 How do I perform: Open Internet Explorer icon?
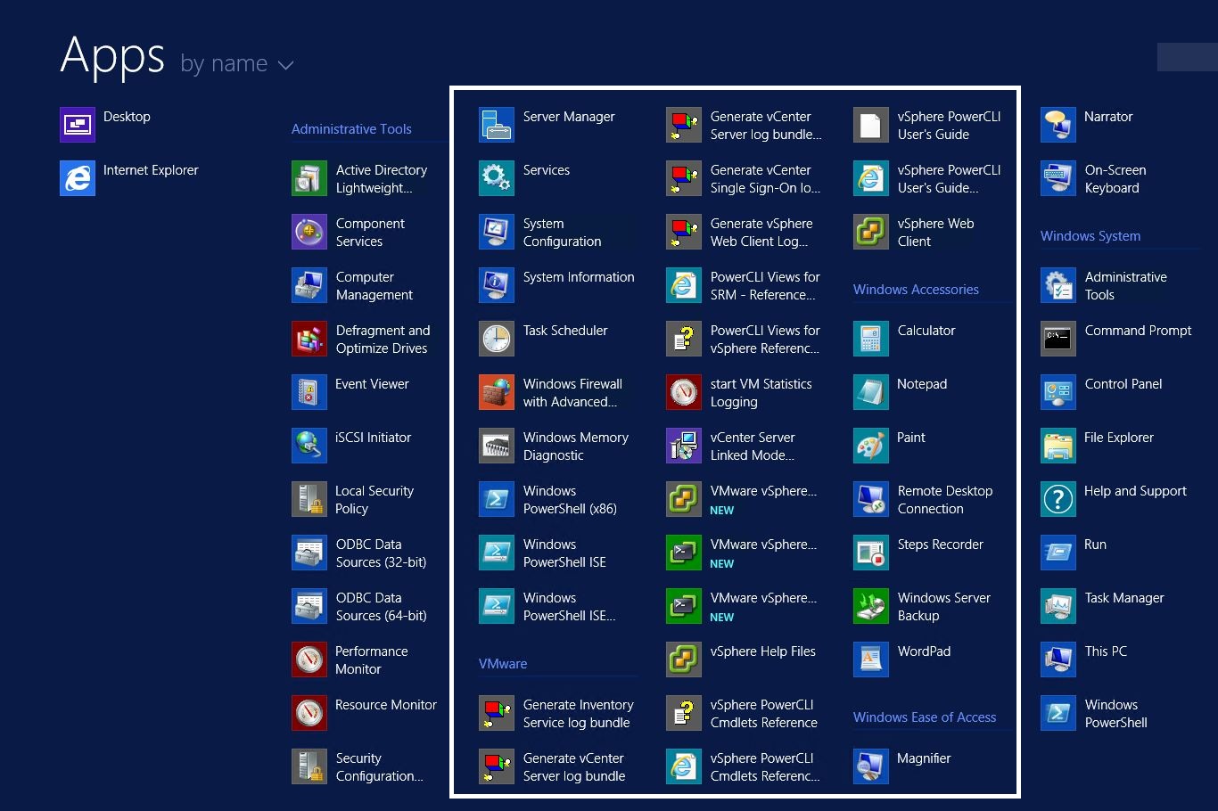pyautogui.click(x=78, y=178)
